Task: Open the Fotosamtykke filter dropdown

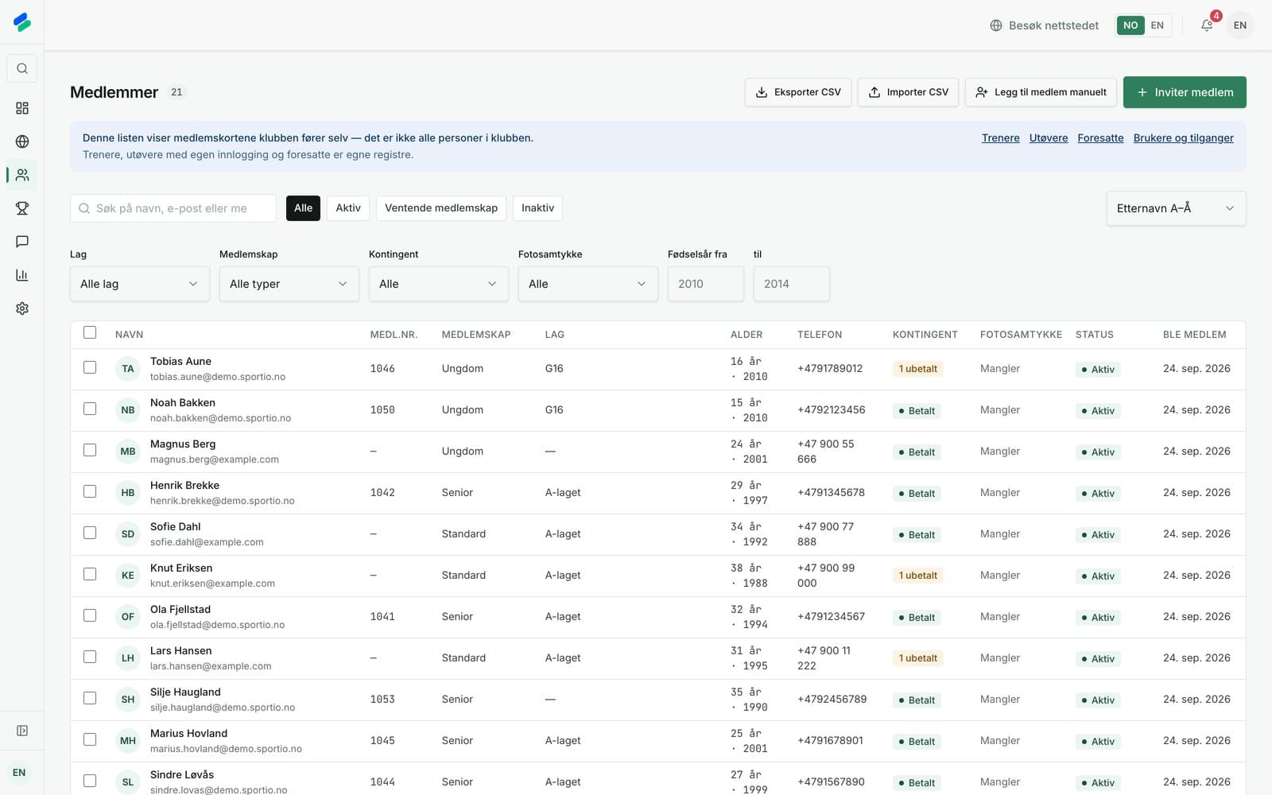Action: 588,284
